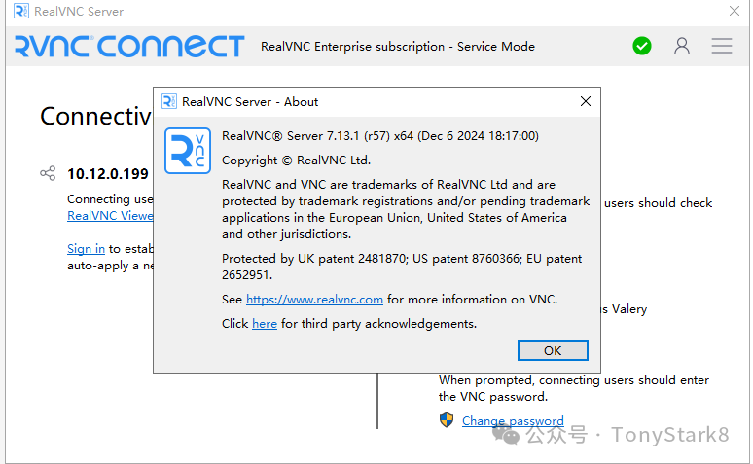Click OK in the About dialog

pyautogui.click(x=553, y=350)
